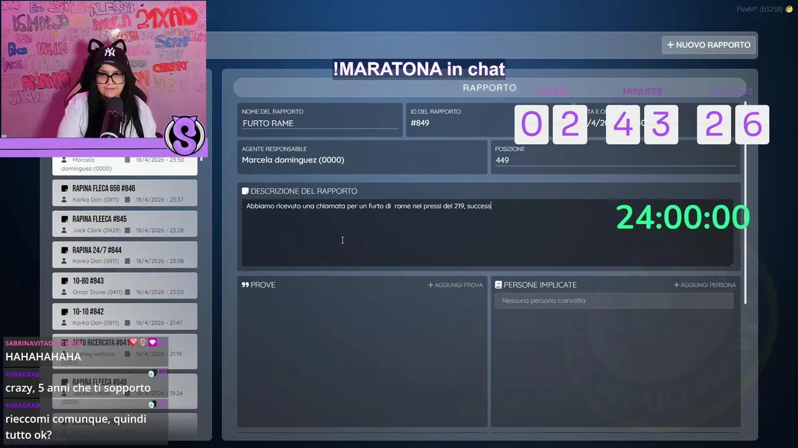
Task: Click the calendar icon beside 18/4/2026 - 23:28
Action: [128, 230]
